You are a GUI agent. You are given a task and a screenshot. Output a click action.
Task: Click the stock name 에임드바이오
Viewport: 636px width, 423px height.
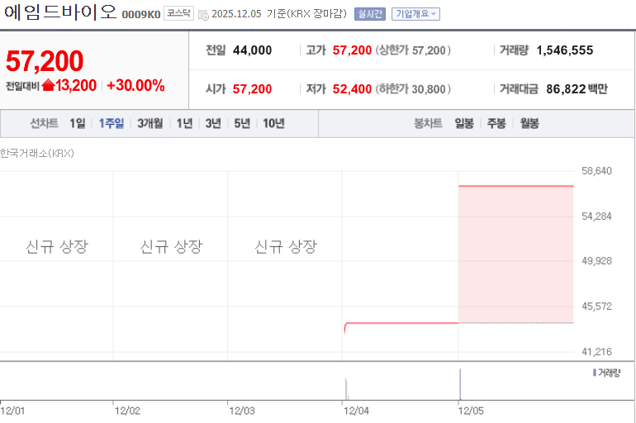tap(60, 12)
